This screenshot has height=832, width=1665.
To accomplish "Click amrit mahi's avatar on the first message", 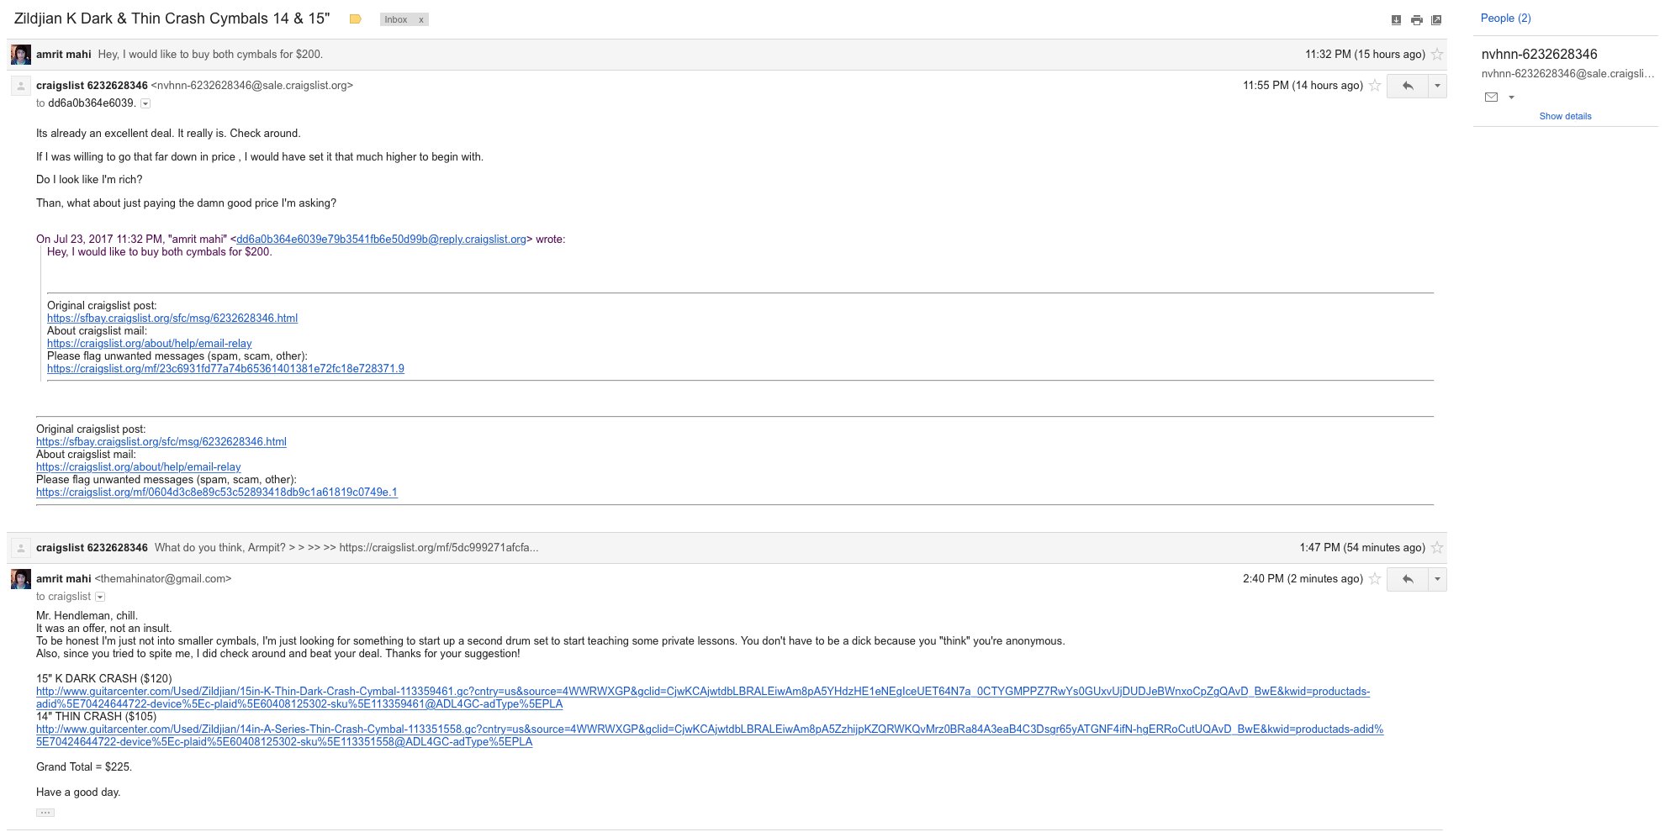I will point(21,55).
